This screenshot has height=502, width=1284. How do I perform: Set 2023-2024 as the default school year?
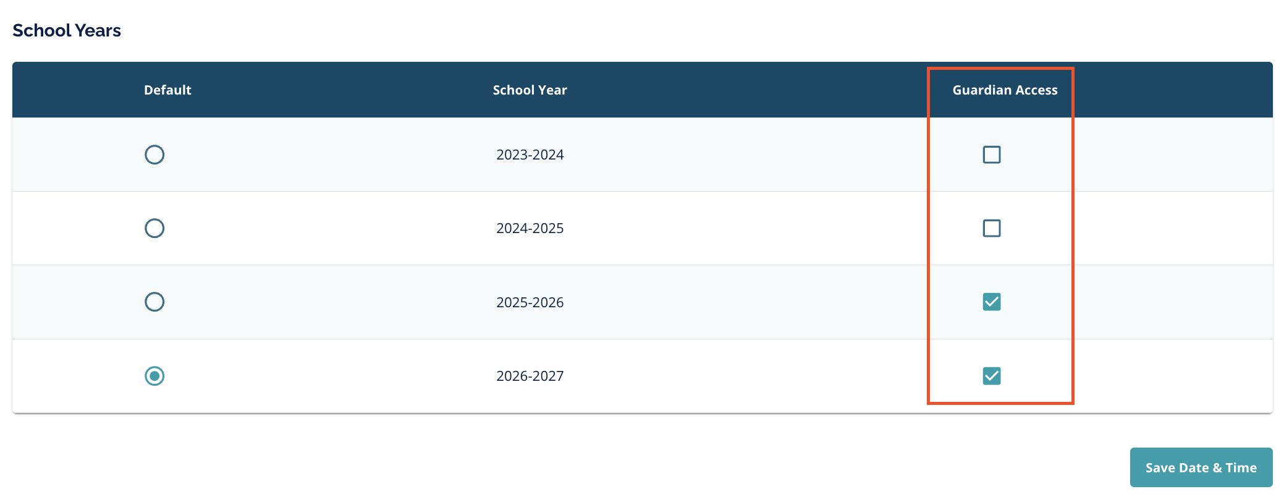tap(154, 155)
